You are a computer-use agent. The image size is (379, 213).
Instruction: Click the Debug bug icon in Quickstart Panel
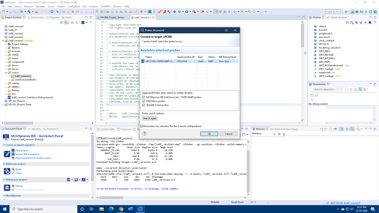click(13, 186)
